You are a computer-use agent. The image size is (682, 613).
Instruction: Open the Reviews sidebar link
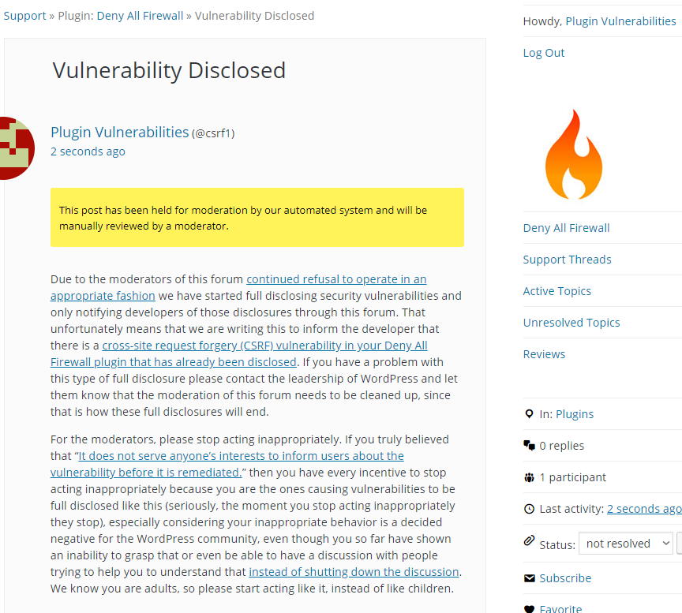(544, 354)
